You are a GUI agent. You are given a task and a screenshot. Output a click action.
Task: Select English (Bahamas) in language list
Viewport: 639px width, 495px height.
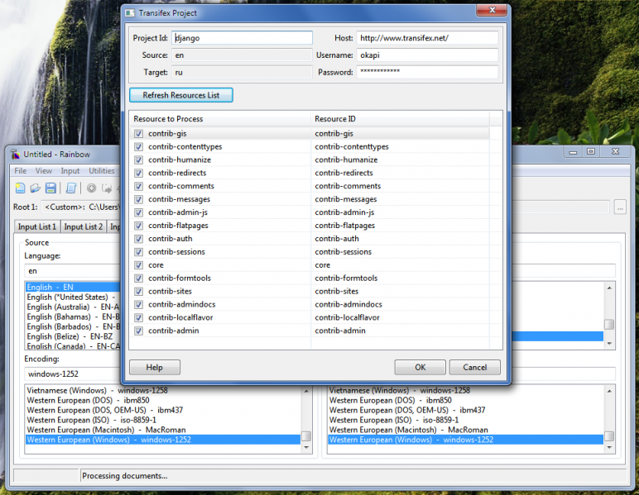coord(74,317)
